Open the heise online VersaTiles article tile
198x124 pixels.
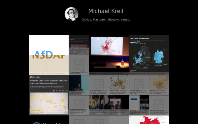49,95
